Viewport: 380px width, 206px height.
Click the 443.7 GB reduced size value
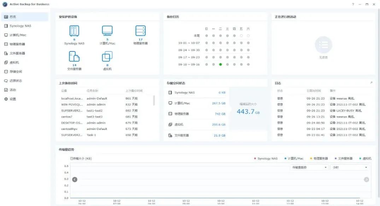pos(248,111)
